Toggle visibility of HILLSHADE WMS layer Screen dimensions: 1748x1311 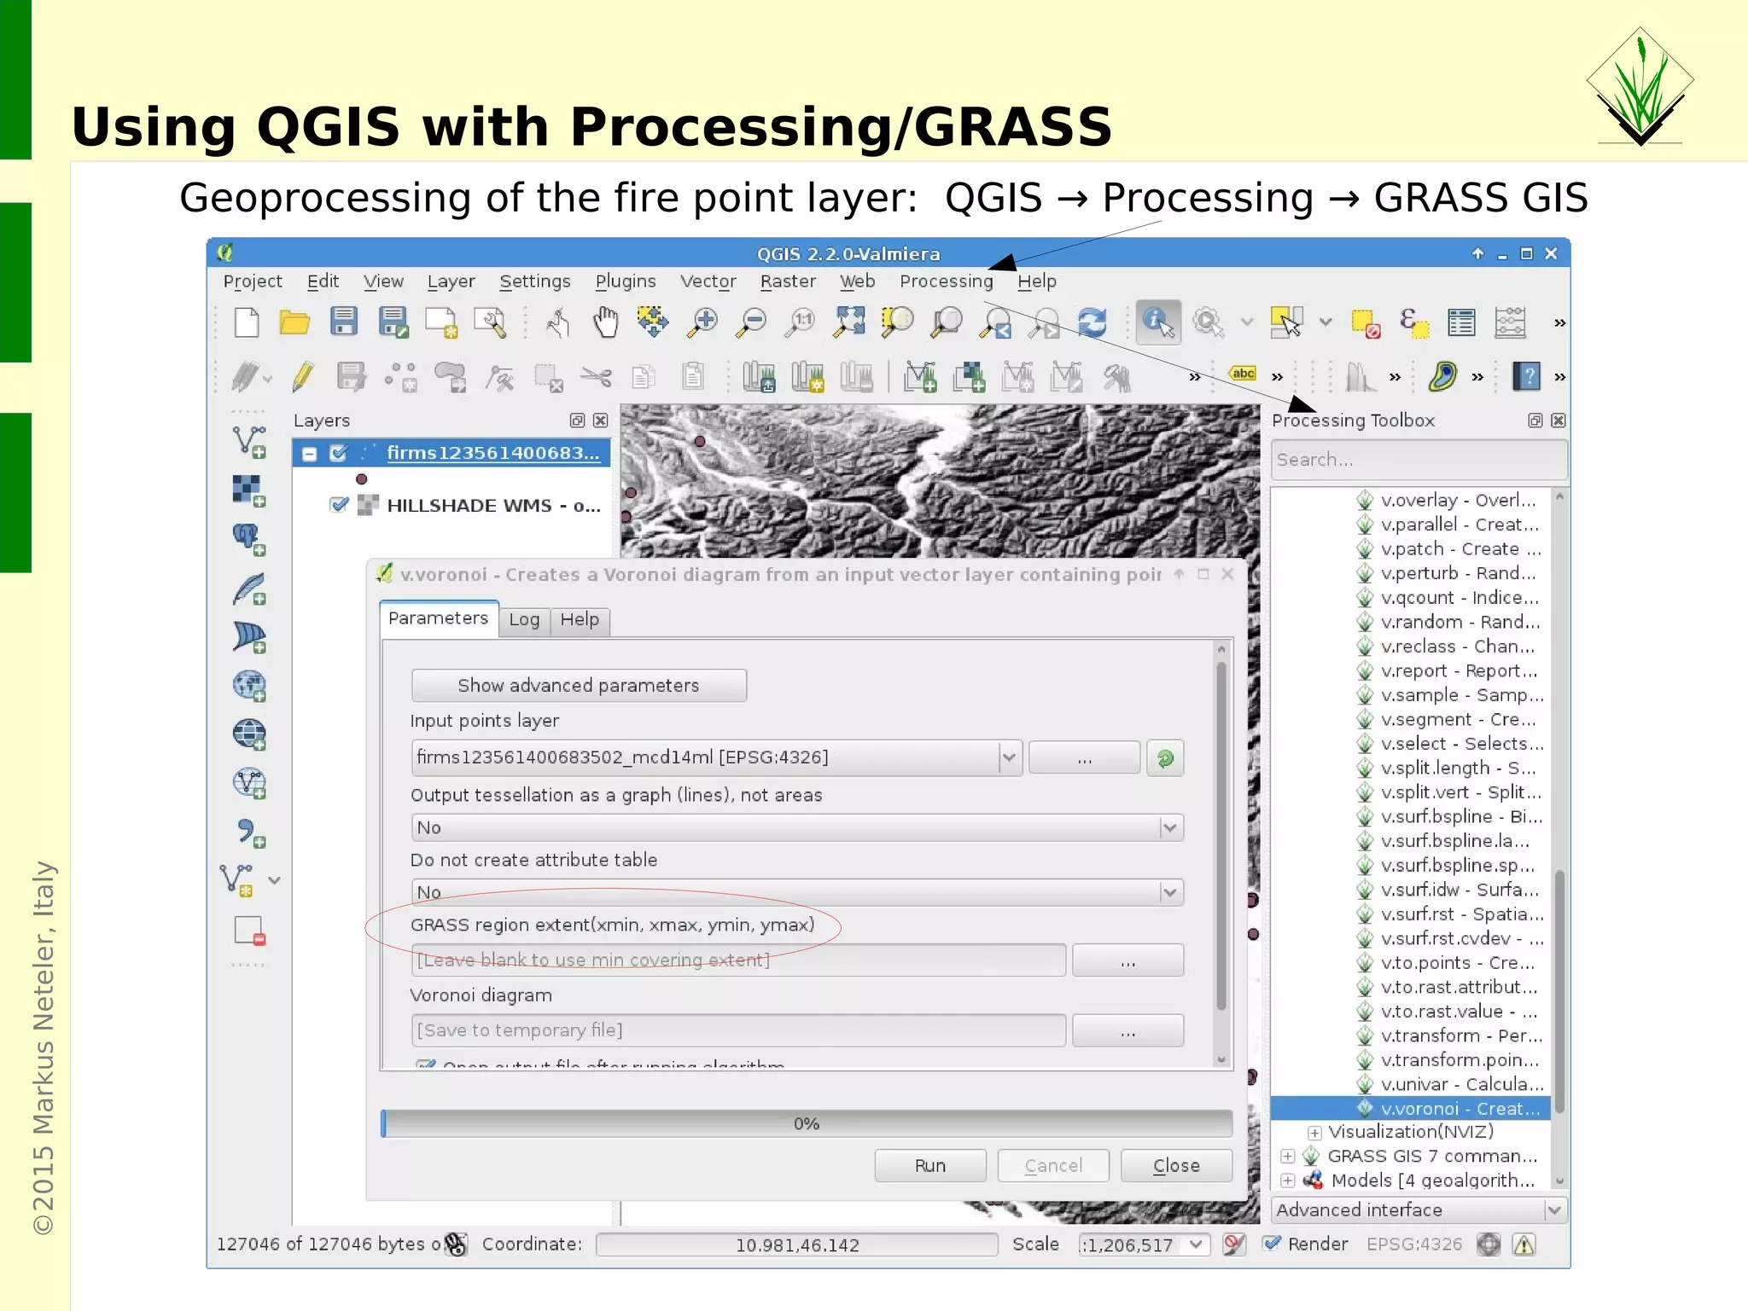[x=339, y=505]
